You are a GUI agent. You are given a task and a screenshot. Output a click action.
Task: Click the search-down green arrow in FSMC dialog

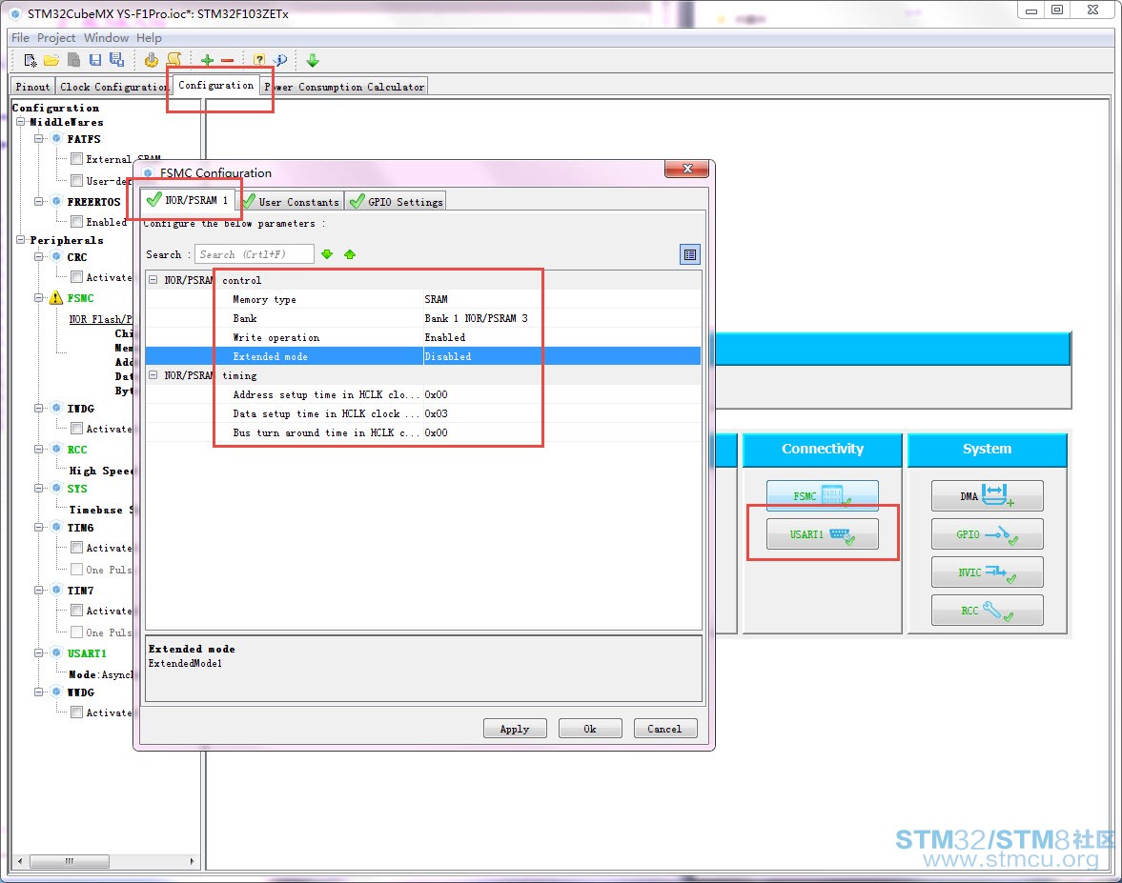327,254
